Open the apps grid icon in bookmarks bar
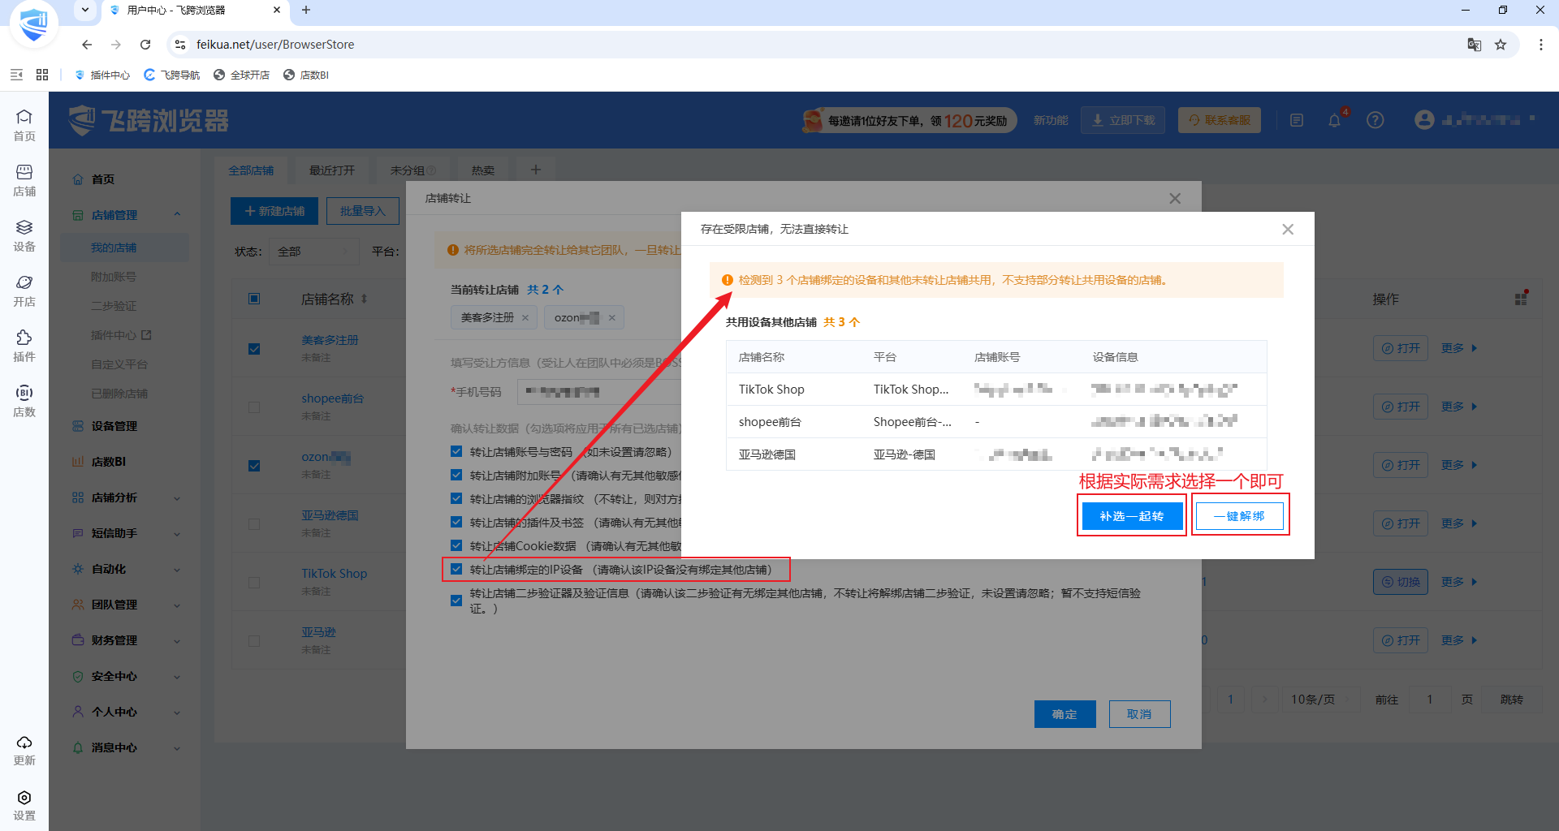This screenshot has height=831, width=1559. click(x=42, y=75)
